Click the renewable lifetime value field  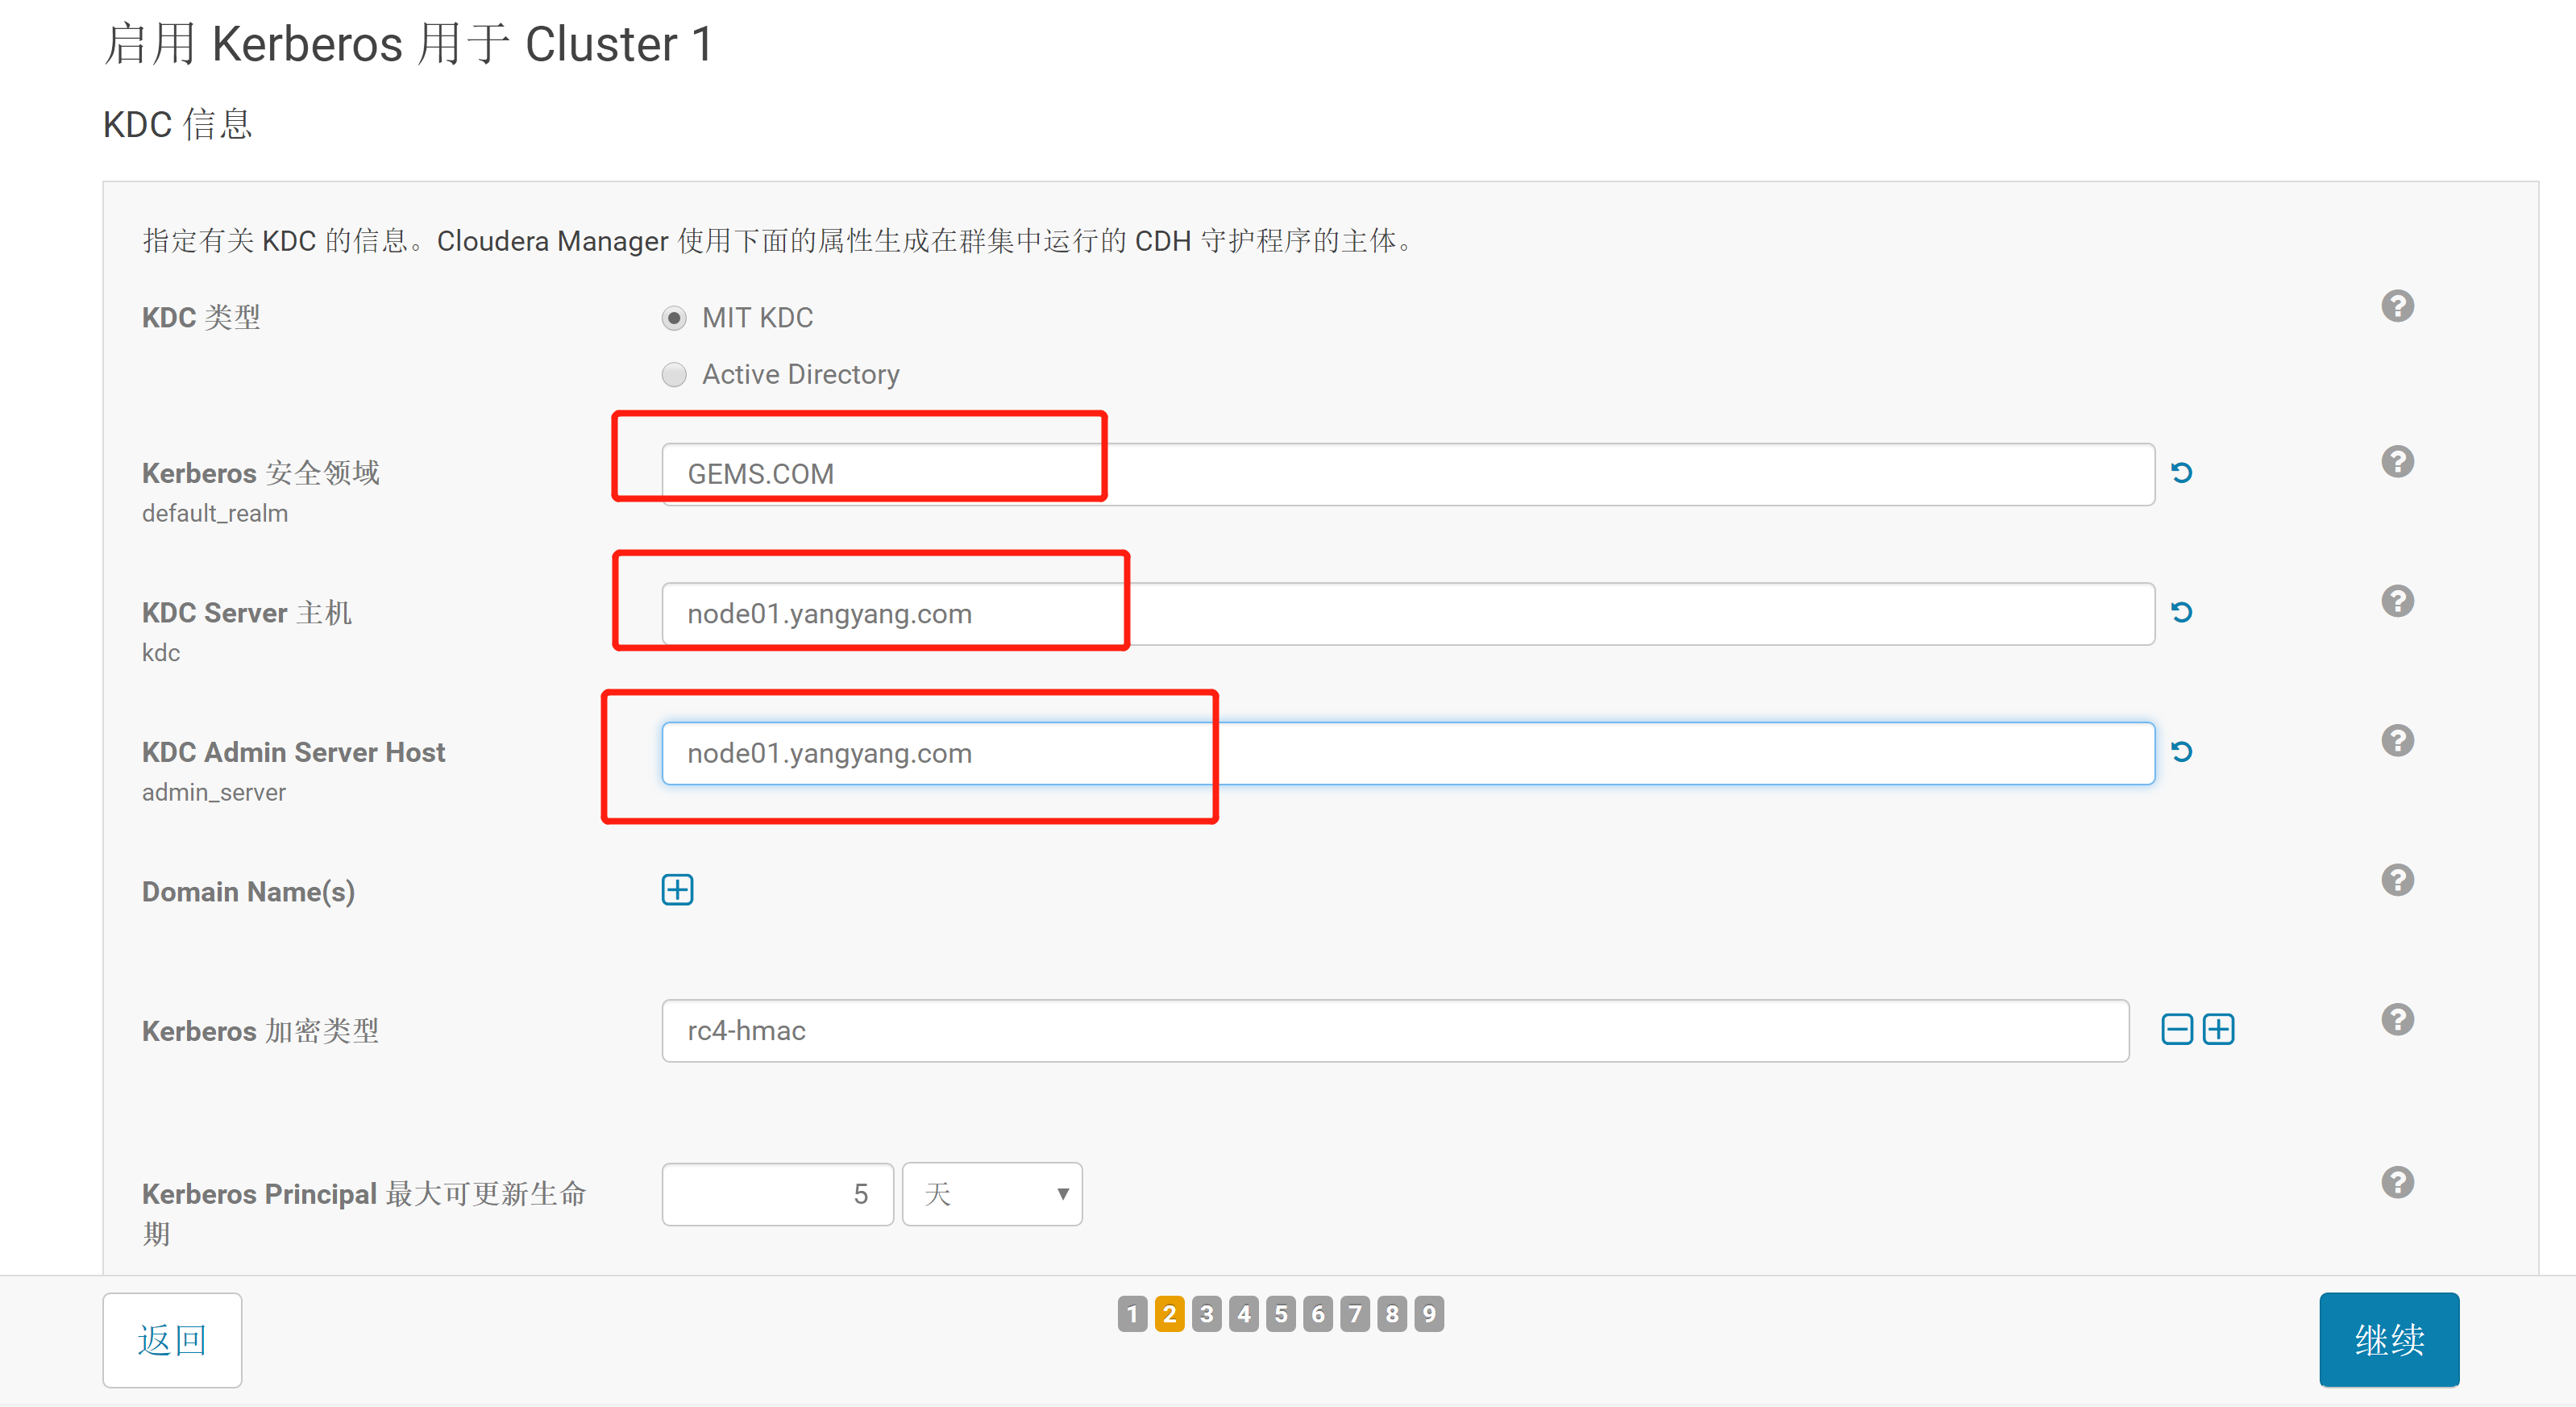[x=777, y=1194]
